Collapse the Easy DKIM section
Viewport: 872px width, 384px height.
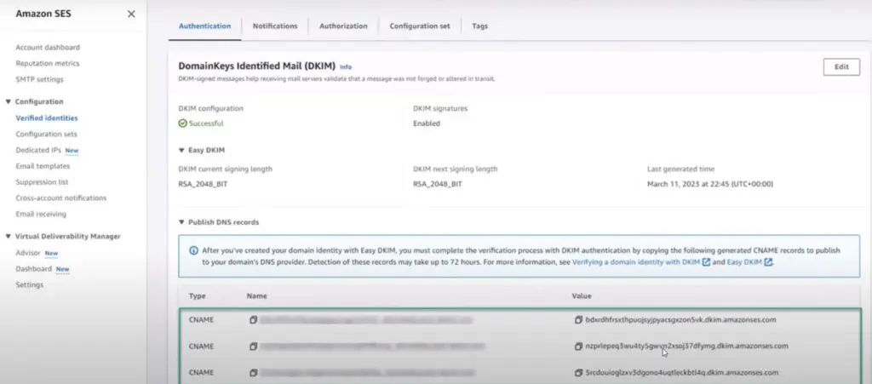pos(181,150)
